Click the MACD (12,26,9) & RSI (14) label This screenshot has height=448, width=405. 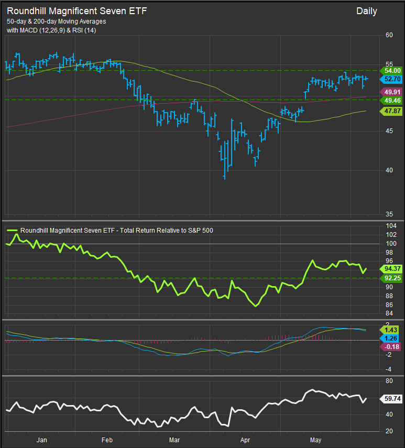point(58,30)
